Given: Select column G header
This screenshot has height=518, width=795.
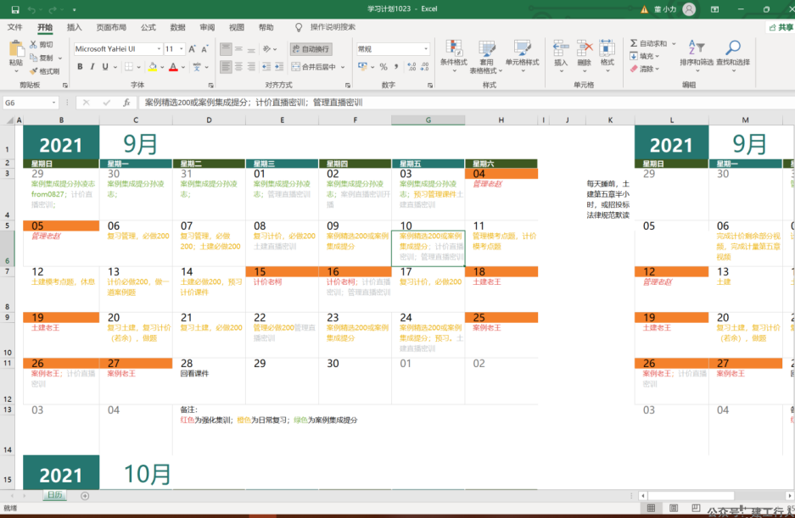Looking at the screenshot, I should click(x=428, y=120).
